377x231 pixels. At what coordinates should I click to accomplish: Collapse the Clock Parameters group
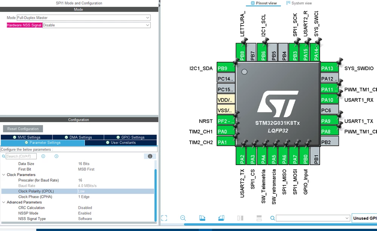4,175
